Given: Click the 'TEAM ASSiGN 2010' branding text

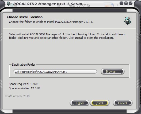Looking at the screenshot, I should click(x=17, y=96).
